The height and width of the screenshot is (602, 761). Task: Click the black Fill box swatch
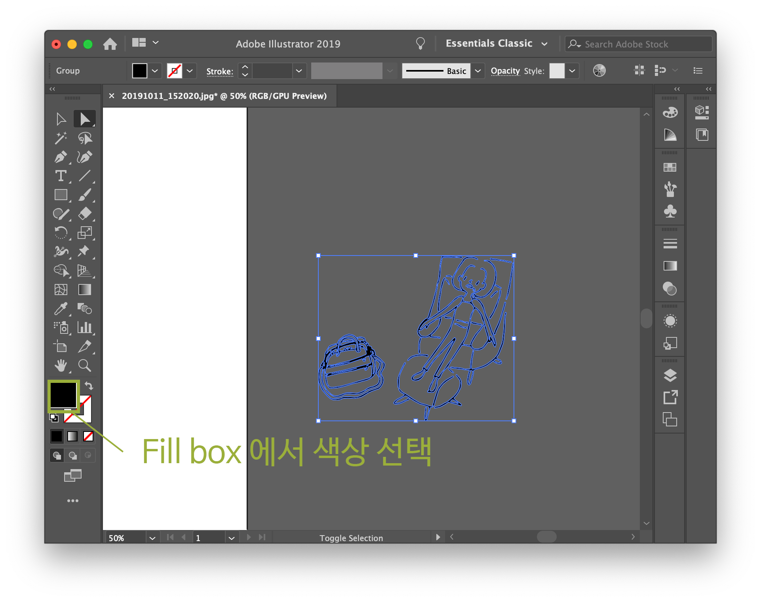63,394
